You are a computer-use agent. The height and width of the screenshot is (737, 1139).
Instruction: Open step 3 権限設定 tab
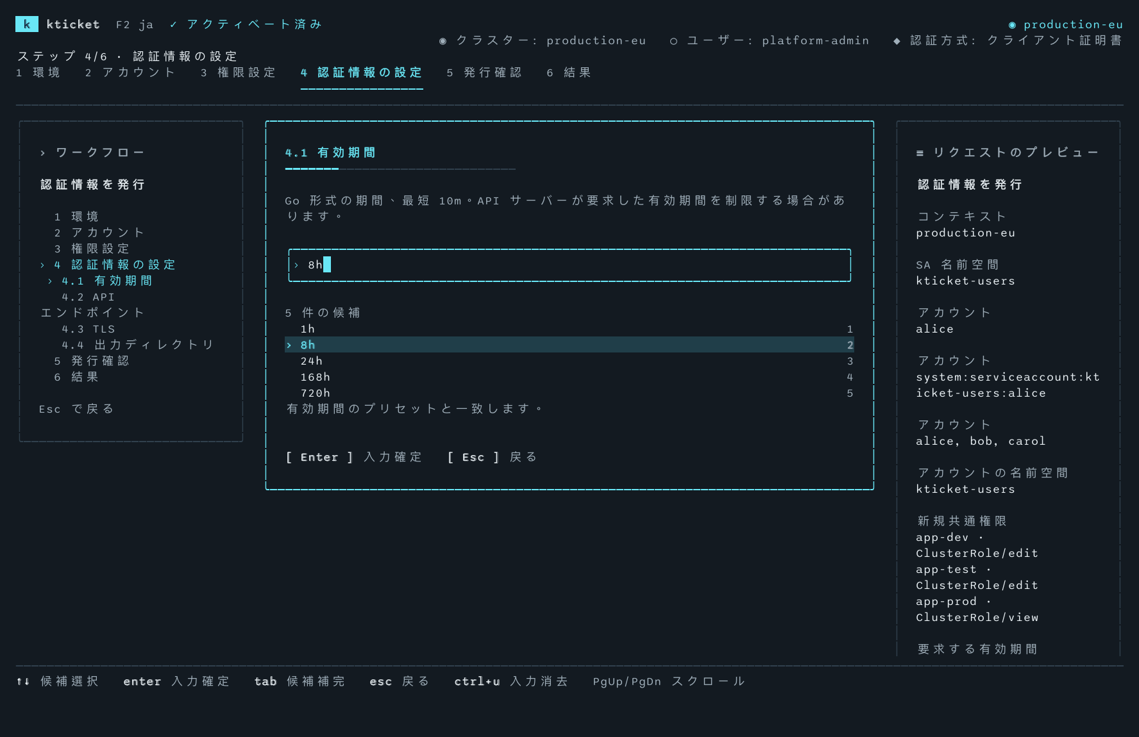click(238, 72)
